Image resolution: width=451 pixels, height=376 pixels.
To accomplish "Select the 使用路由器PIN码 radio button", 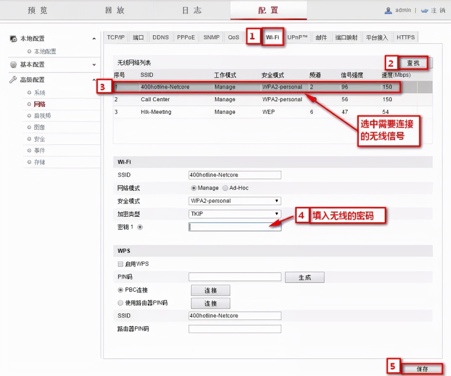I will [x=120, y=303].
